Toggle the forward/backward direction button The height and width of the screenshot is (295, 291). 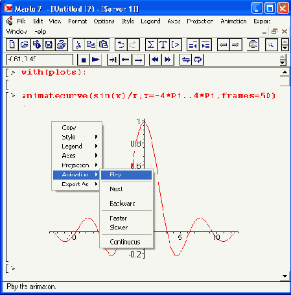(x=186, y=60)
